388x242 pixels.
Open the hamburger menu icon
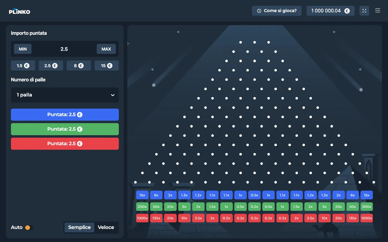click(378, 11)
